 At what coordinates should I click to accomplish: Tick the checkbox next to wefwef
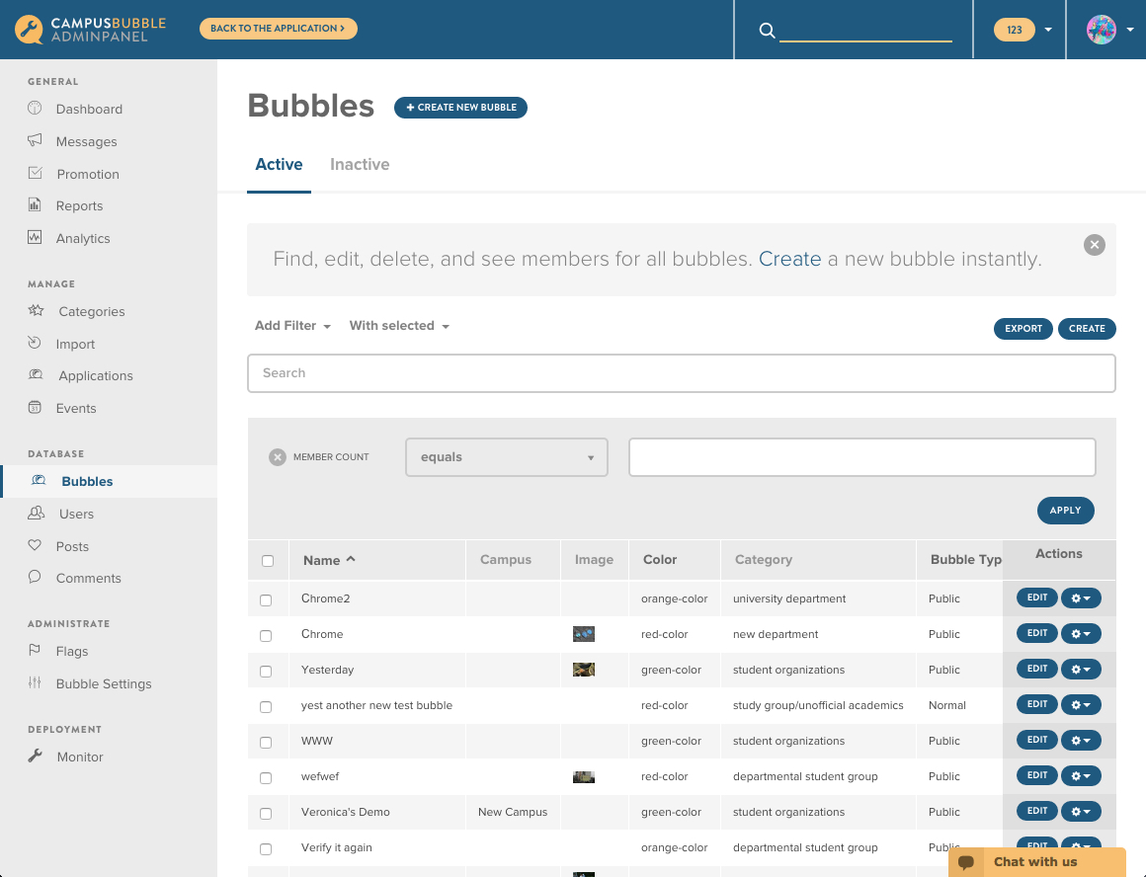click(x=266, y=775)
